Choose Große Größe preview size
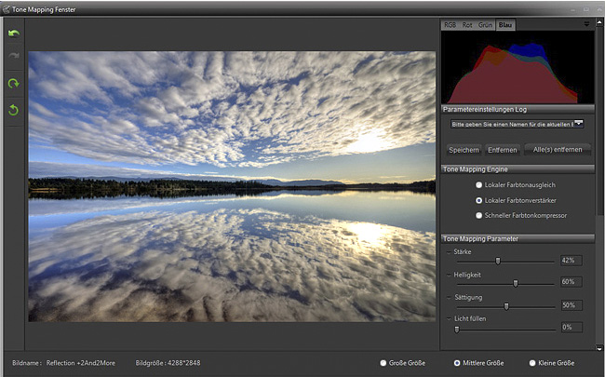This screenshot has width=605, height=377. click(x=383, y=362)
